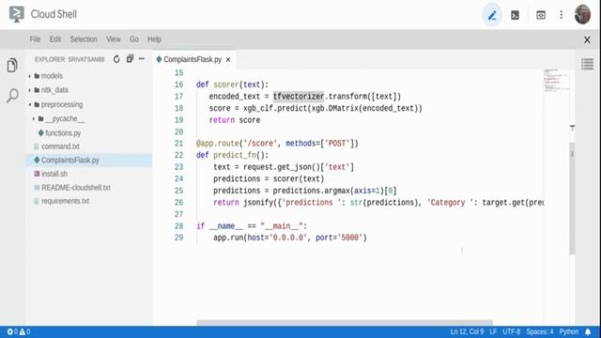The image size is (601, 338).
Task: Click the vertical editor scrollbar
Action: 572,197
